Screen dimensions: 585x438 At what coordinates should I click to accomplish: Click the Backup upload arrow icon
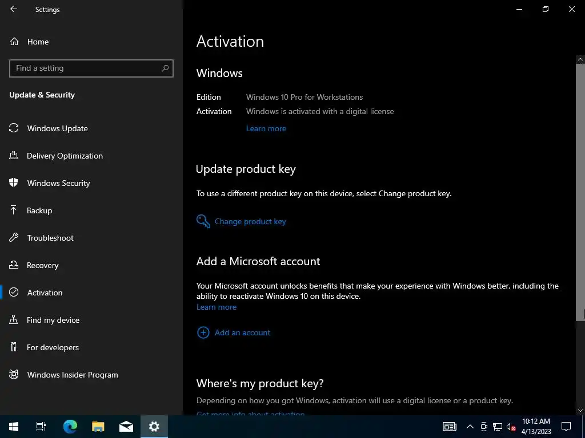tap(14, 210)
